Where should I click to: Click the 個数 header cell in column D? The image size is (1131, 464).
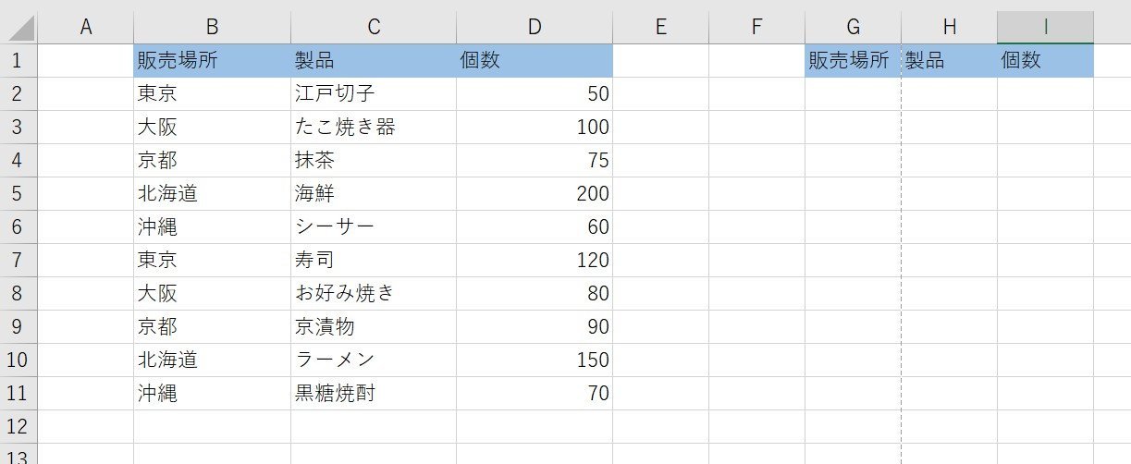coord(535,61)
